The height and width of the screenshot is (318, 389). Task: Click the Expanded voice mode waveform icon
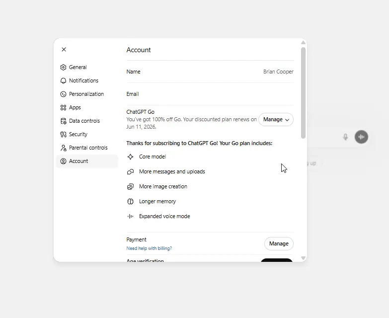tap(130, 216)
